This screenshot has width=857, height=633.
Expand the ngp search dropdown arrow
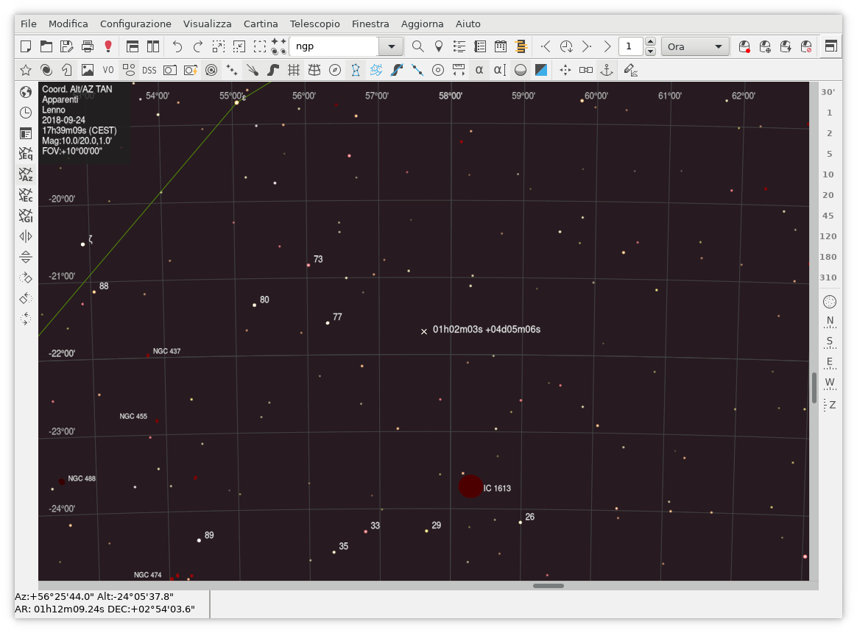[x=392, y=46]
